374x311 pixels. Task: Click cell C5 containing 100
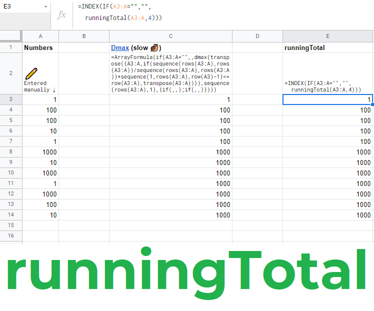(x=171, y=120)
